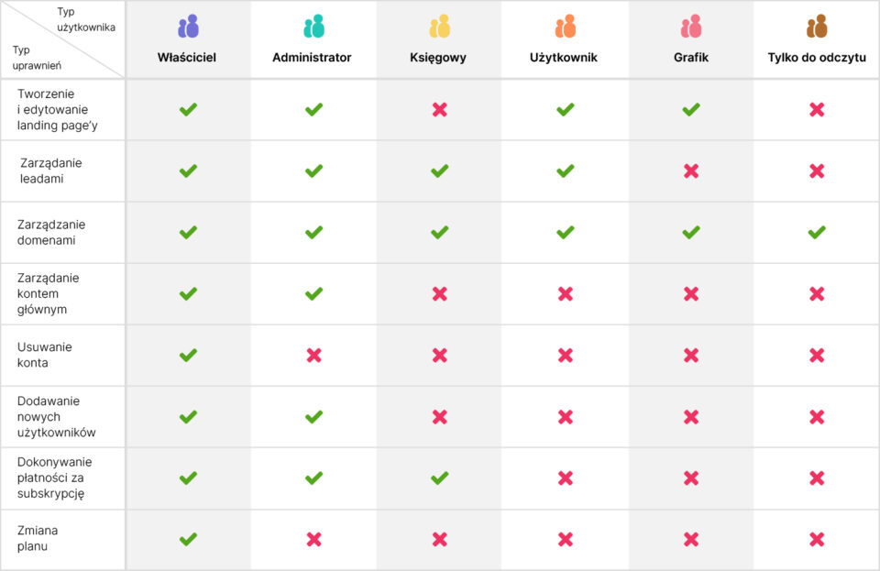880x571 pixels.
Task: Click the orange Użytkownik user icon
Action: click(x=566, y=27)
